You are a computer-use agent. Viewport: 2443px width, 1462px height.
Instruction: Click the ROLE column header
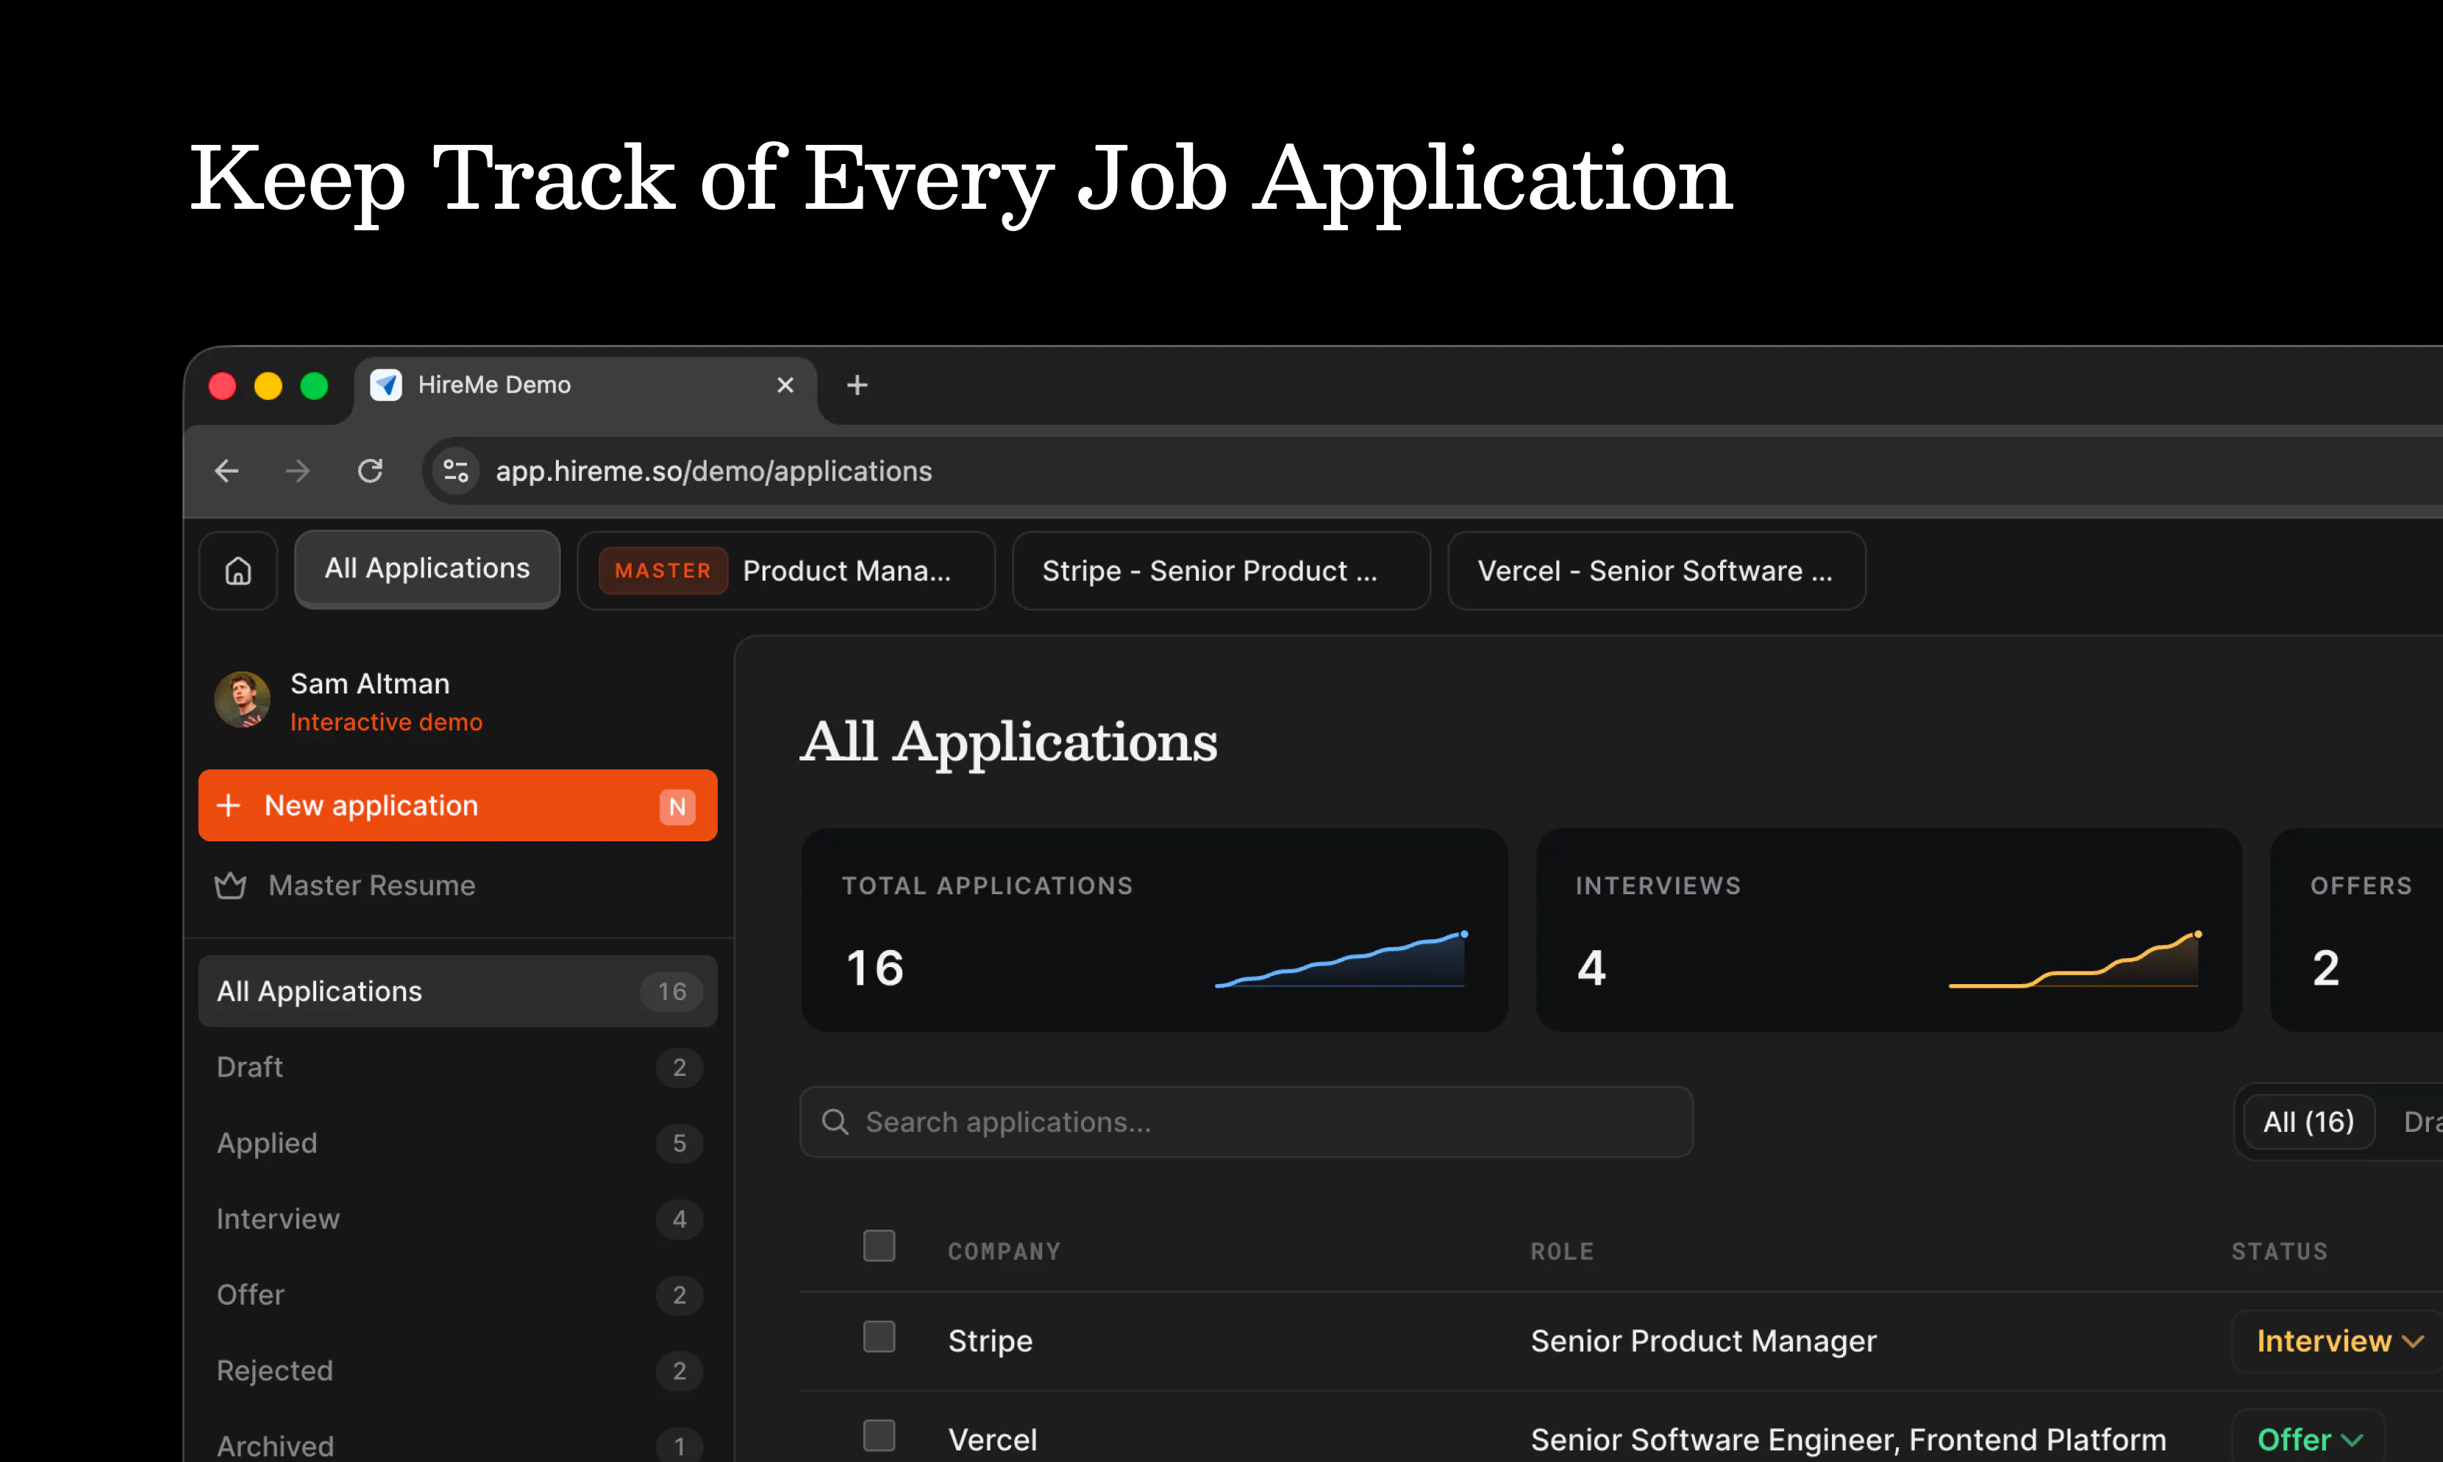[1562, 1251]
